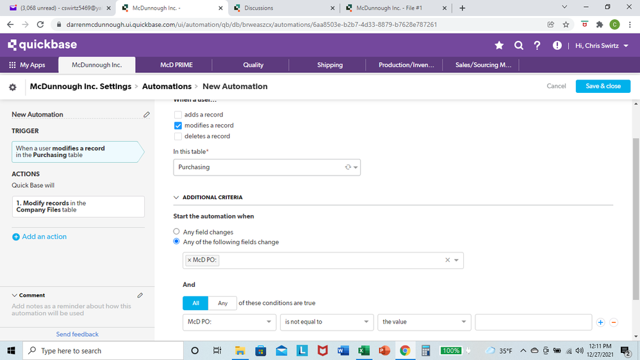Open the fields multi-select dropdown arrow
This screenshot has height=360, width=640.
point(456,260)
